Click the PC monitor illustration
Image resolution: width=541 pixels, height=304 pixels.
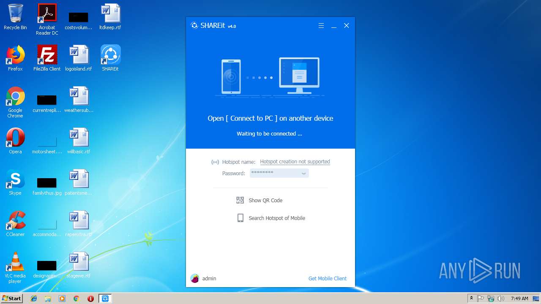pyautogui.click(x=299, y=76)
